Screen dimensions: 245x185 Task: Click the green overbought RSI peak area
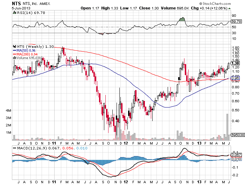tap(182, 19)
